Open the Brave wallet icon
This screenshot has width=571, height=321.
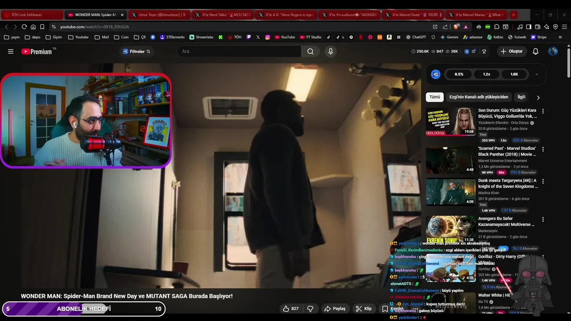pyautogui.click(x=538, y=27)
